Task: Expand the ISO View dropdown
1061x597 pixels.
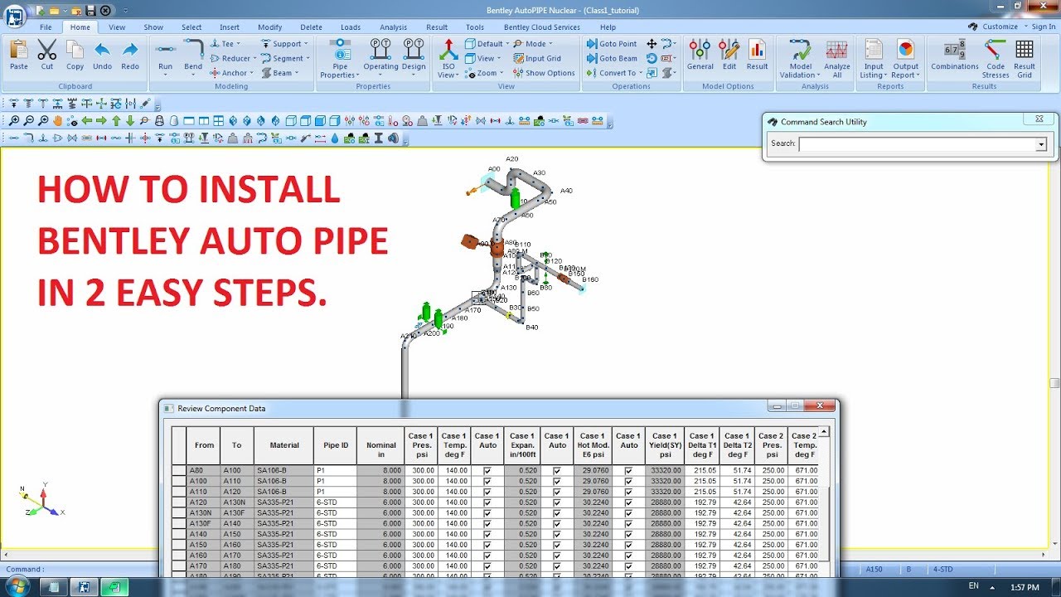Action: tap(448, 58)
